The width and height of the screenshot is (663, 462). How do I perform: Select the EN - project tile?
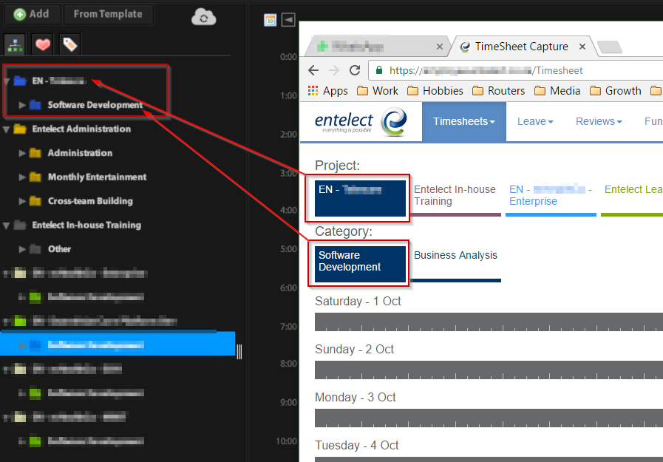[360, 198]
